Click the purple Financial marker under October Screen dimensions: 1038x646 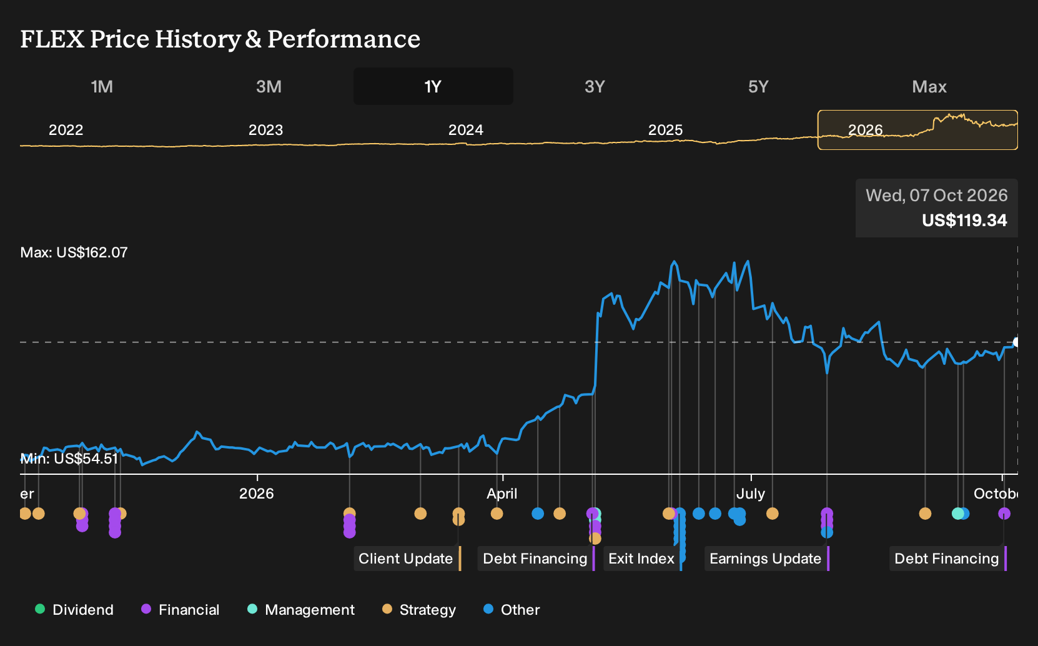[1004, 514]
